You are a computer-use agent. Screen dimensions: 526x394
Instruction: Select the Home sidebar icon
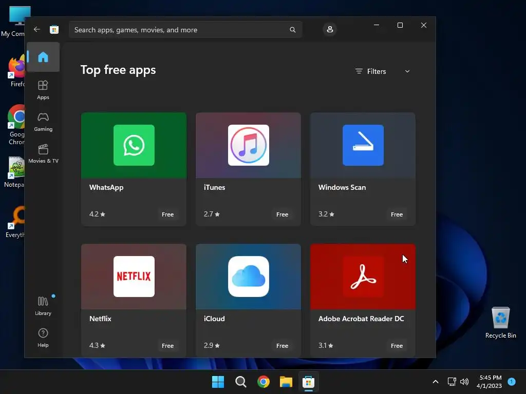(x=43, y=57)
